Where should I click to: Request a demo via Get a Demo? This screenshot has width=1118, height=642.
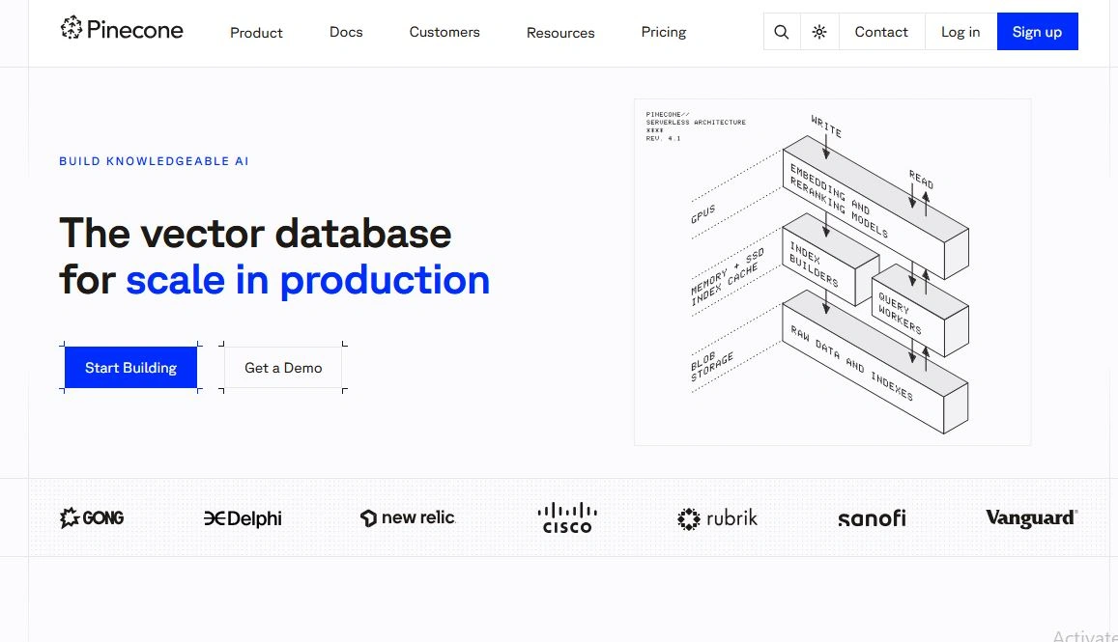pos(283,368)
